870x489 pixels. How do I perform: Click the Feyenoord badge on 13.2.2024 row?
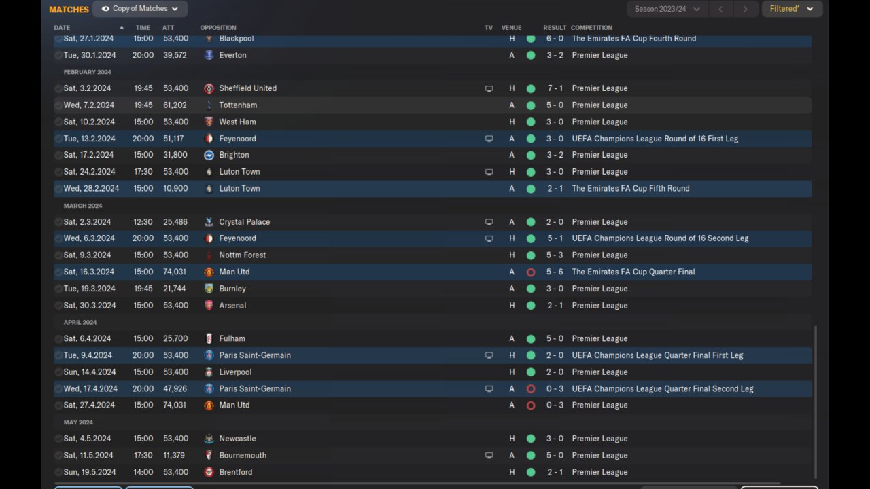[x=209, y=139]
